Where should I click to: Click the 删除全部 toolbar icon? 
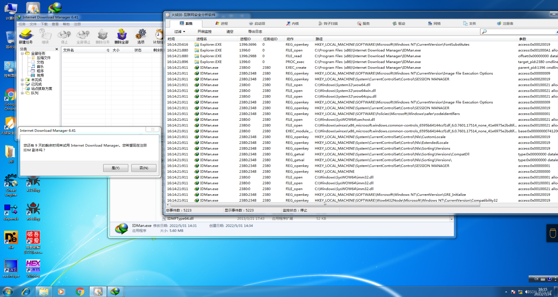coord(121,36)
